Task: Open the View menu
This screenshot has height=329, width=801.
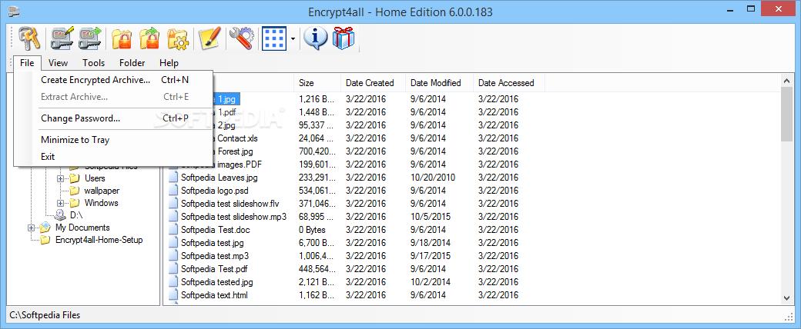Action: pos(59,63)
